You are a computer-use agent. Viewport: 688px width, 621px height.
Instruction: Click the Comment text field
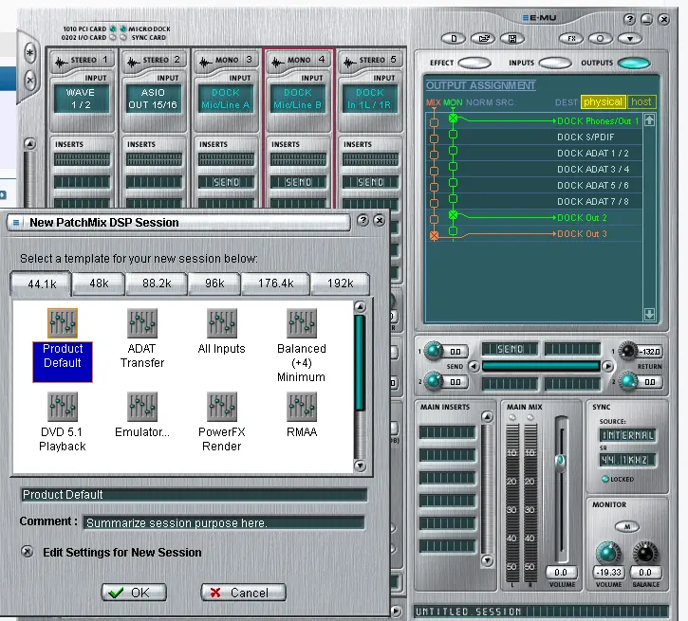(223, 522)
